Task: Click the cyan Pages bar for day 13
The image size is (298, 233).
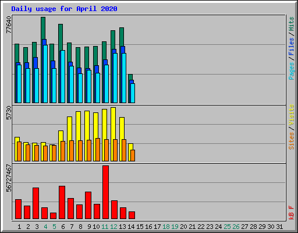Action: (x=124, y=78)
